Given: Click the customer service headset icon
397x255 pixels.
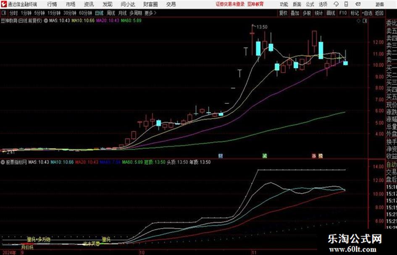Looking at the screenshot, I should [x=336, y=4].
